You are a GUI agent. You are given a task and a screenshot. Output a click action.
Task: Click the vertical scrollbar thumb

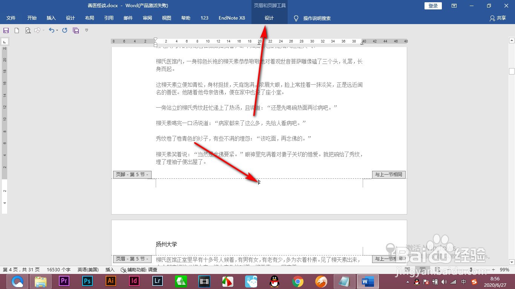point(512,71)
